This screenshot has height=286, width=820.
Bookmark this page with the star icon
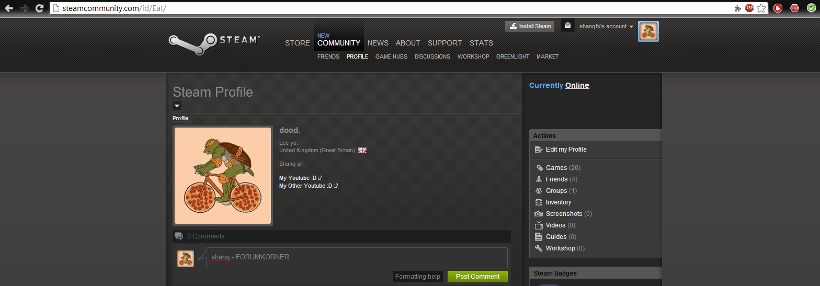[761, 8]
